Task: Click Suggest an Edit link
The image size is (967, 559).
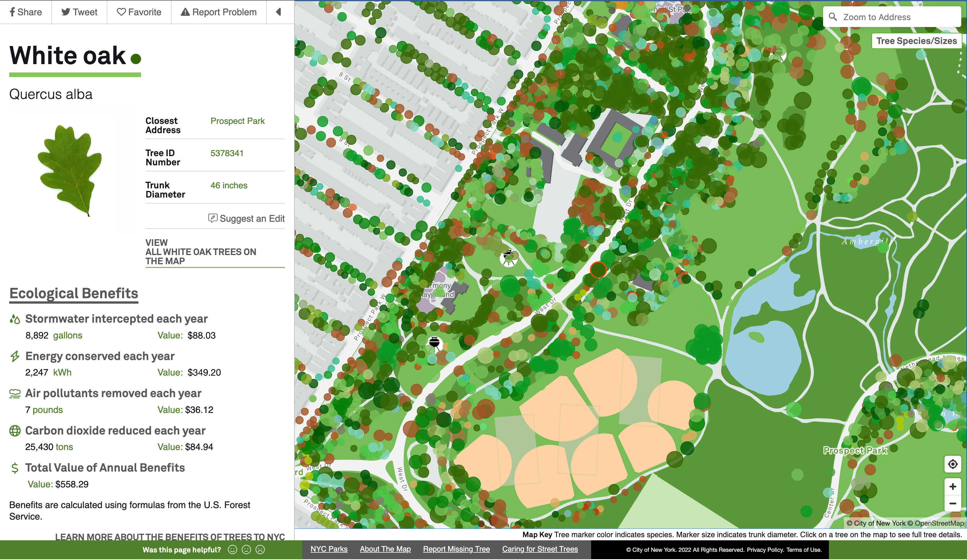Action: [246, 219]
